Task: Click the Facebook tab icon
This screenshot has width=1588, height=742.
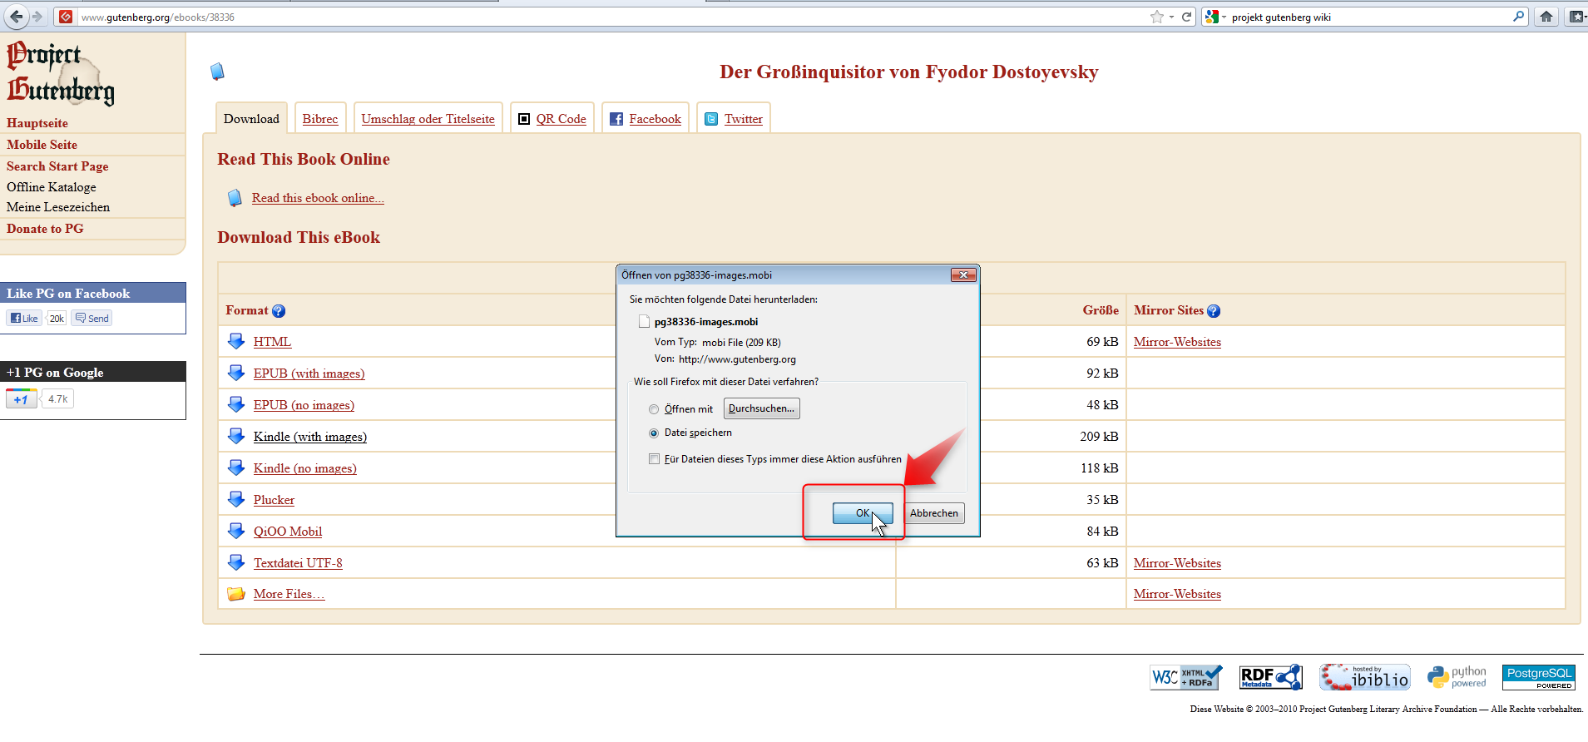Action: pyautogui.click(x=616, y=119)
